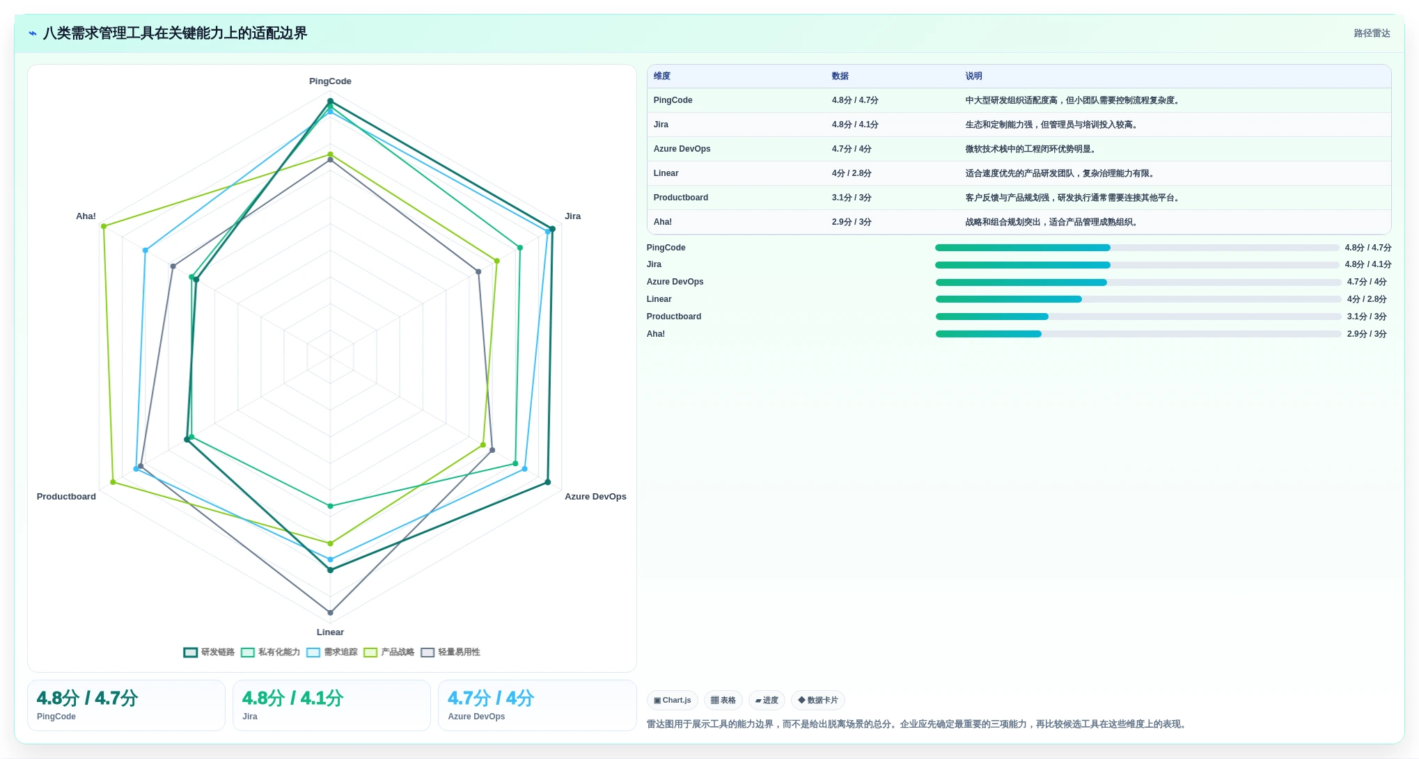Select the Chart.js chip
This screenshot has height=759, width=1419.
673,700
